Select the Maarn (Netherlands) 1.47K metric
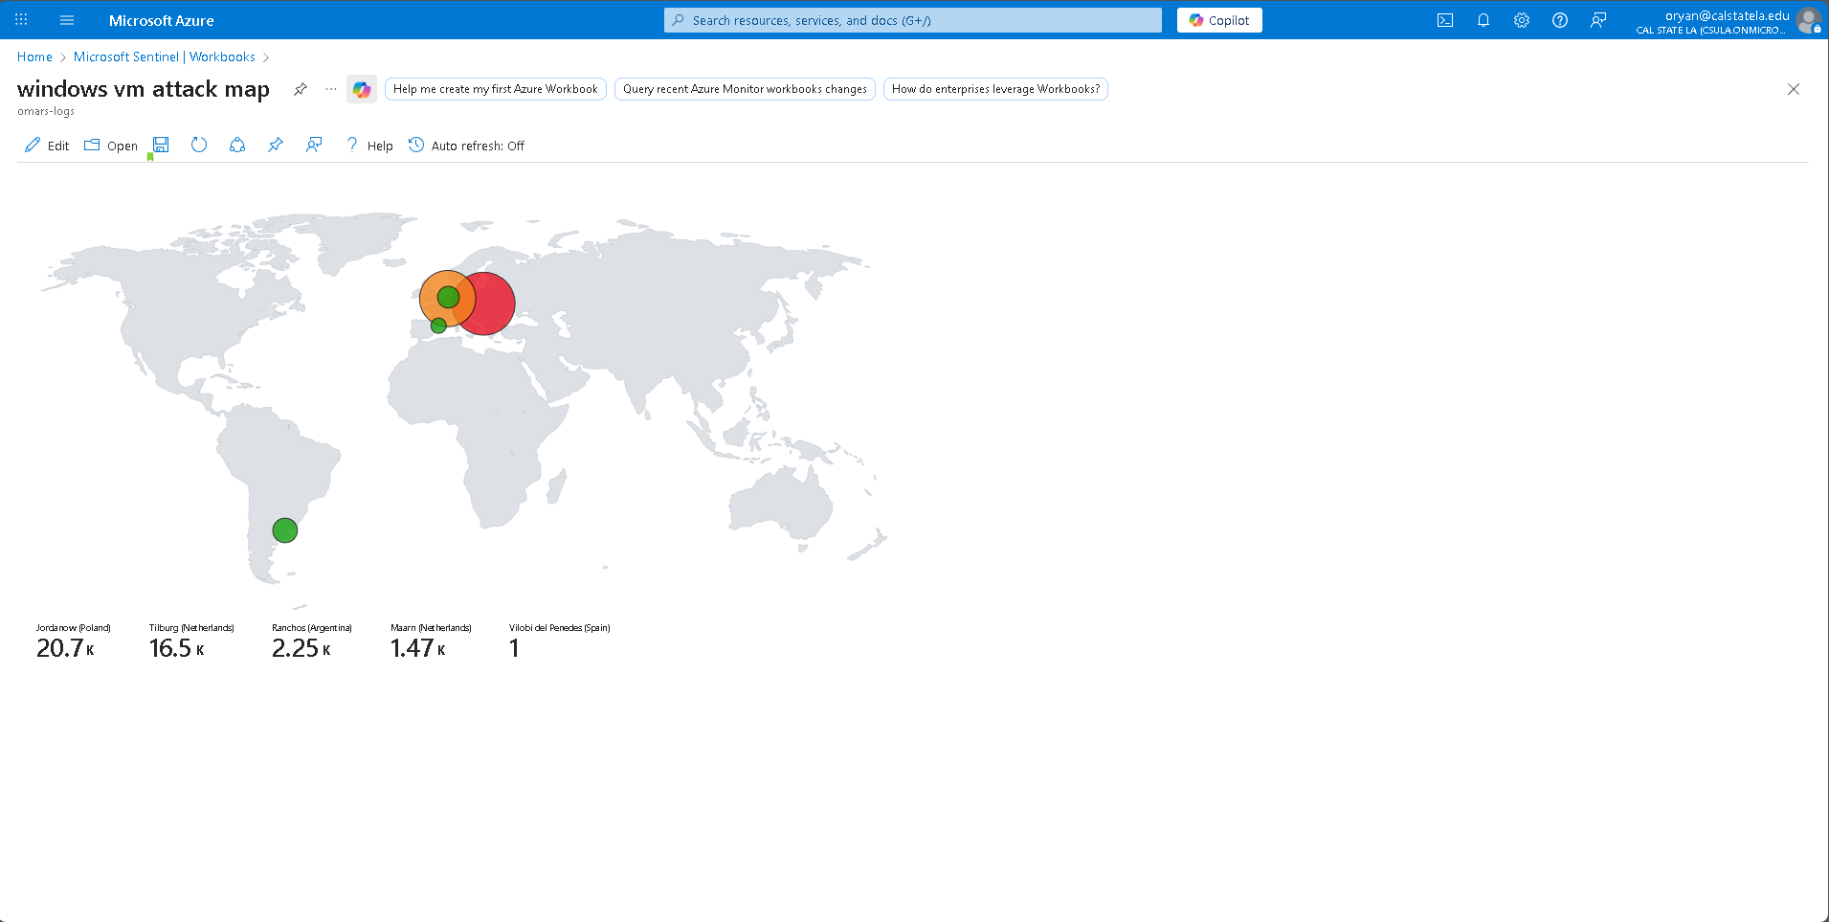Screen dimensions: 1829x922 point(431,641)
